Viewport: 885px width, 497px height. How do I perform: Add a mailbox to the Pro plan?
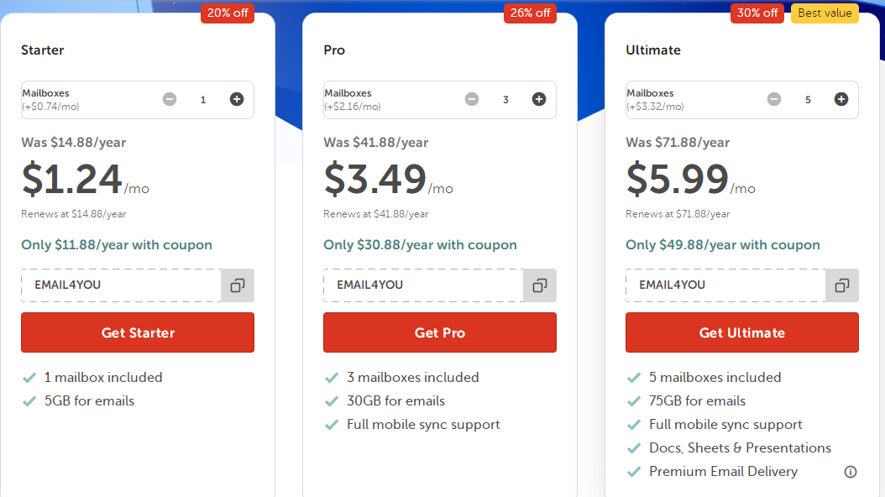point(539,99)
